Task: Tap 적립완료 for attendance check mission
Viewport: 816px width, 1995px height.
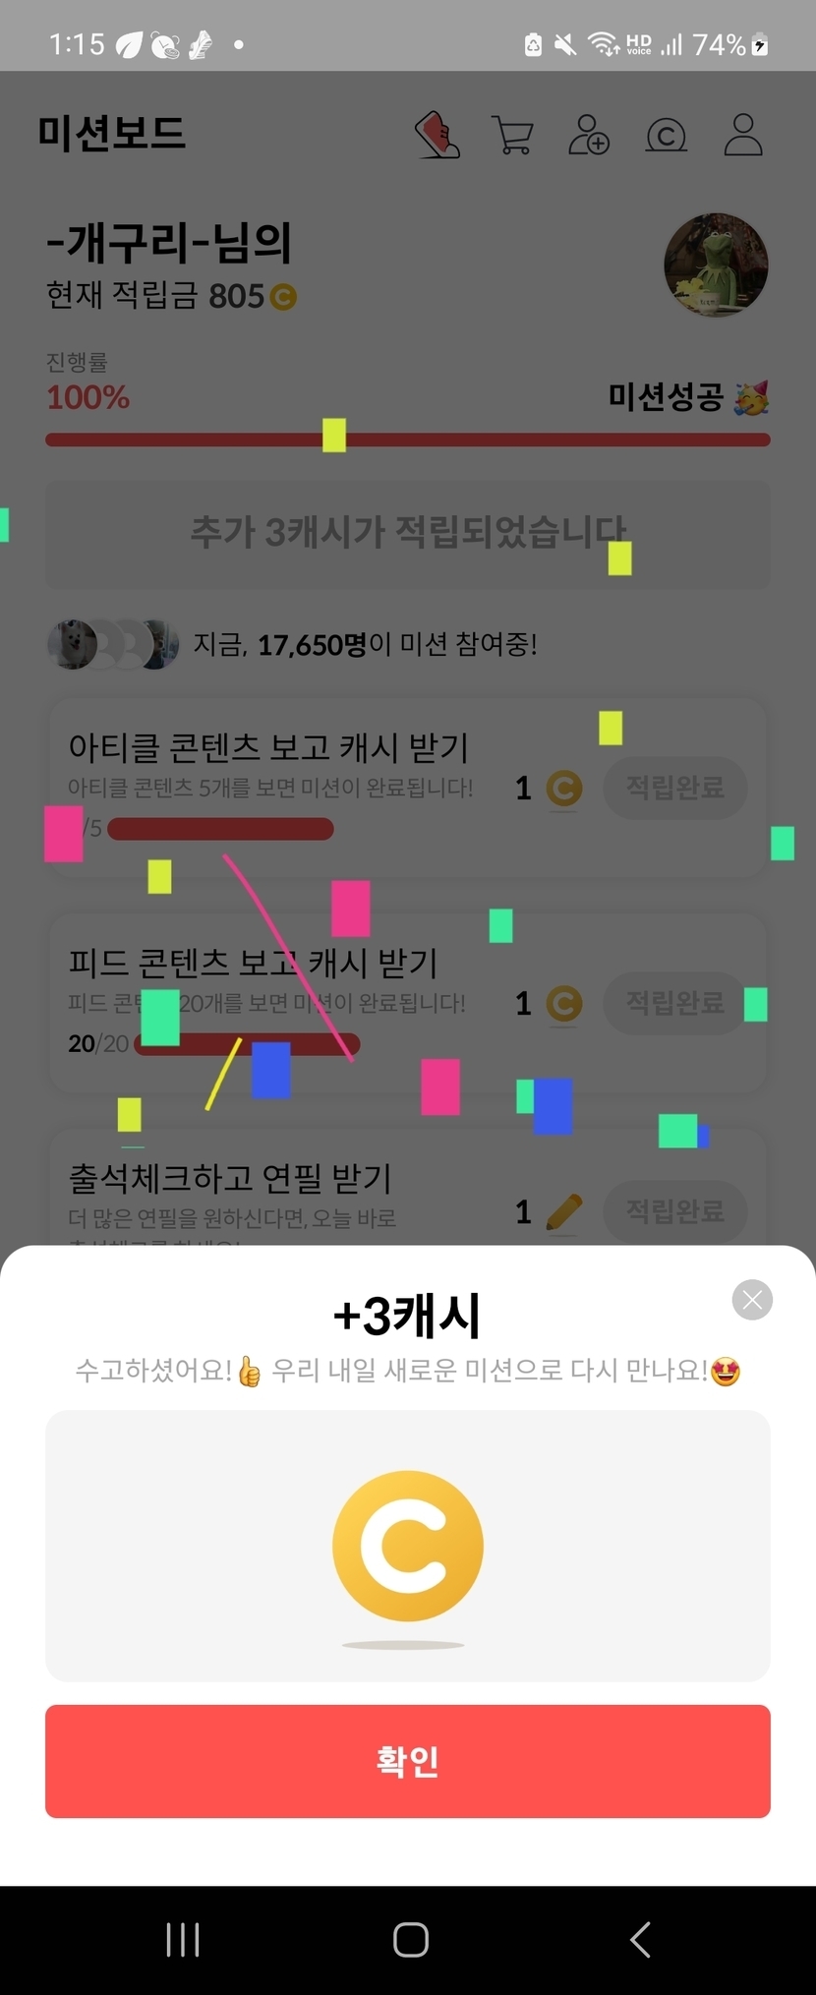Action: pos(675,1211)
